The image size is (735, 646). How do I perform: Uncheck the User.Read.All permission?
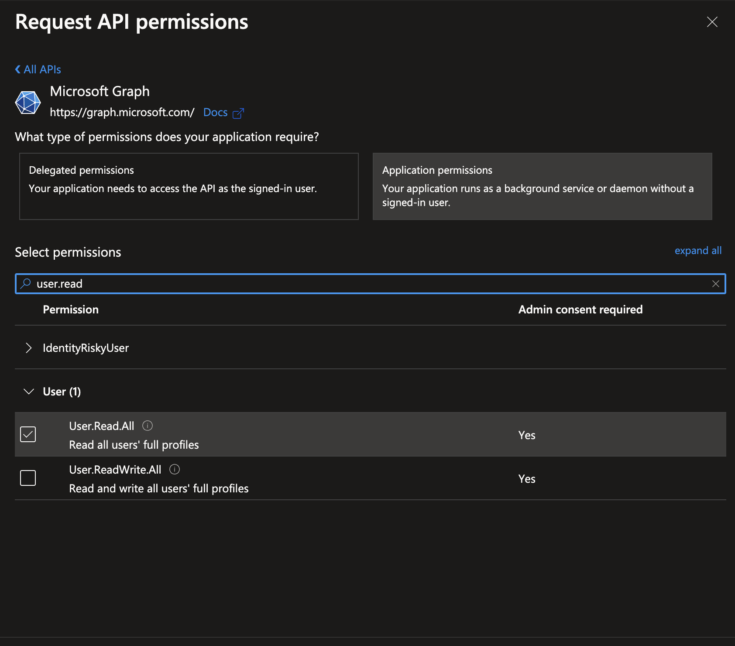pos(27,434)
